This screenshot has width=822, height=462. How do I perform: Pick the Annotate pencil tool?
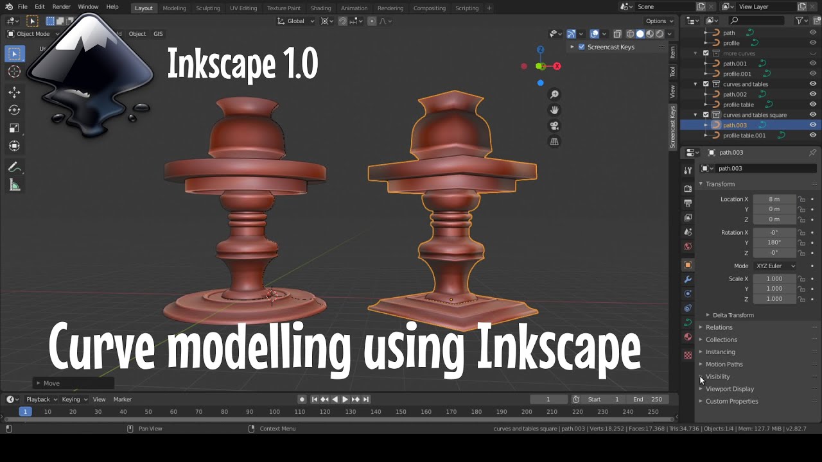14,167
